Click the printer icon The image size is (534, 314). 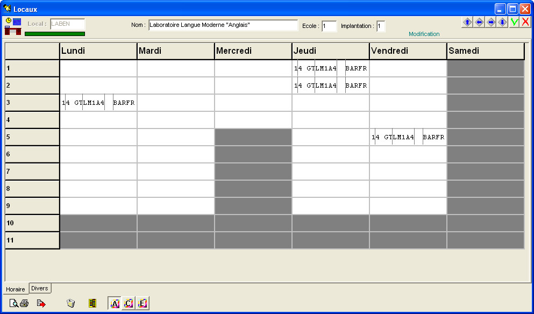pyautogui.click(x=24, y=303)
